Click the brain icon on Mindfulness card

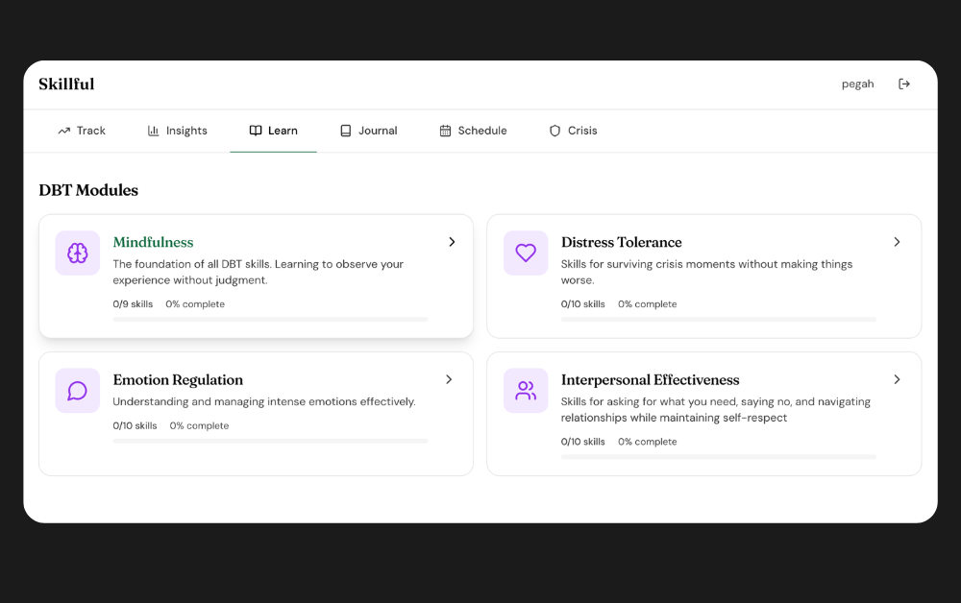(x=77, y=253)
